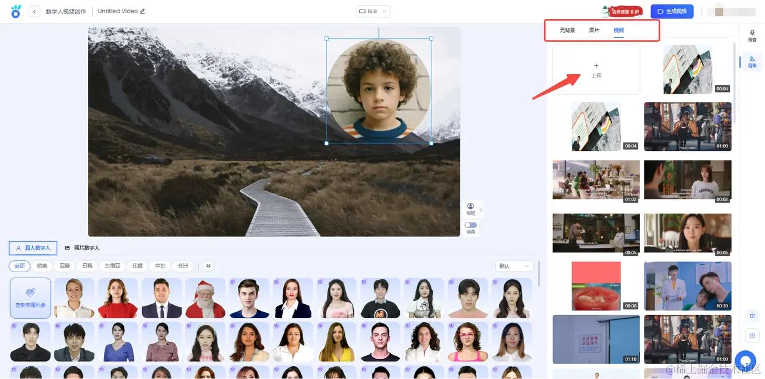This screenshot has width=765, height=379.
Task: Select the woman in yellow top avatar
Action: tap(336, 342)
